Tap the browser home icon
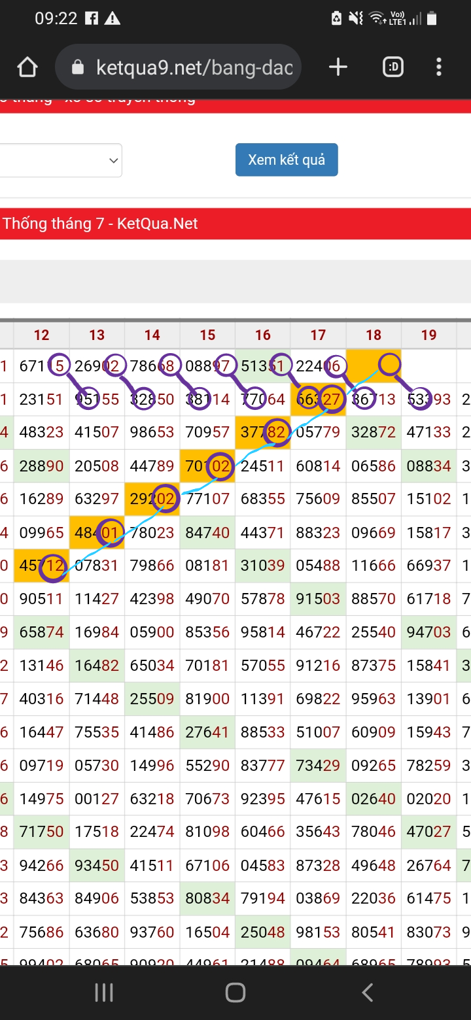Image resolution: width=471 pixels, height=1020 pixels. click(27, 67)
